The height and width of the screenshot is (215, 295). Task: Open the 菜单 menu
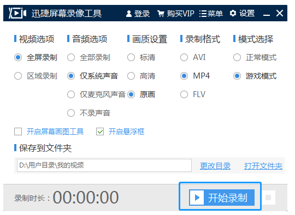pos(211,14)
